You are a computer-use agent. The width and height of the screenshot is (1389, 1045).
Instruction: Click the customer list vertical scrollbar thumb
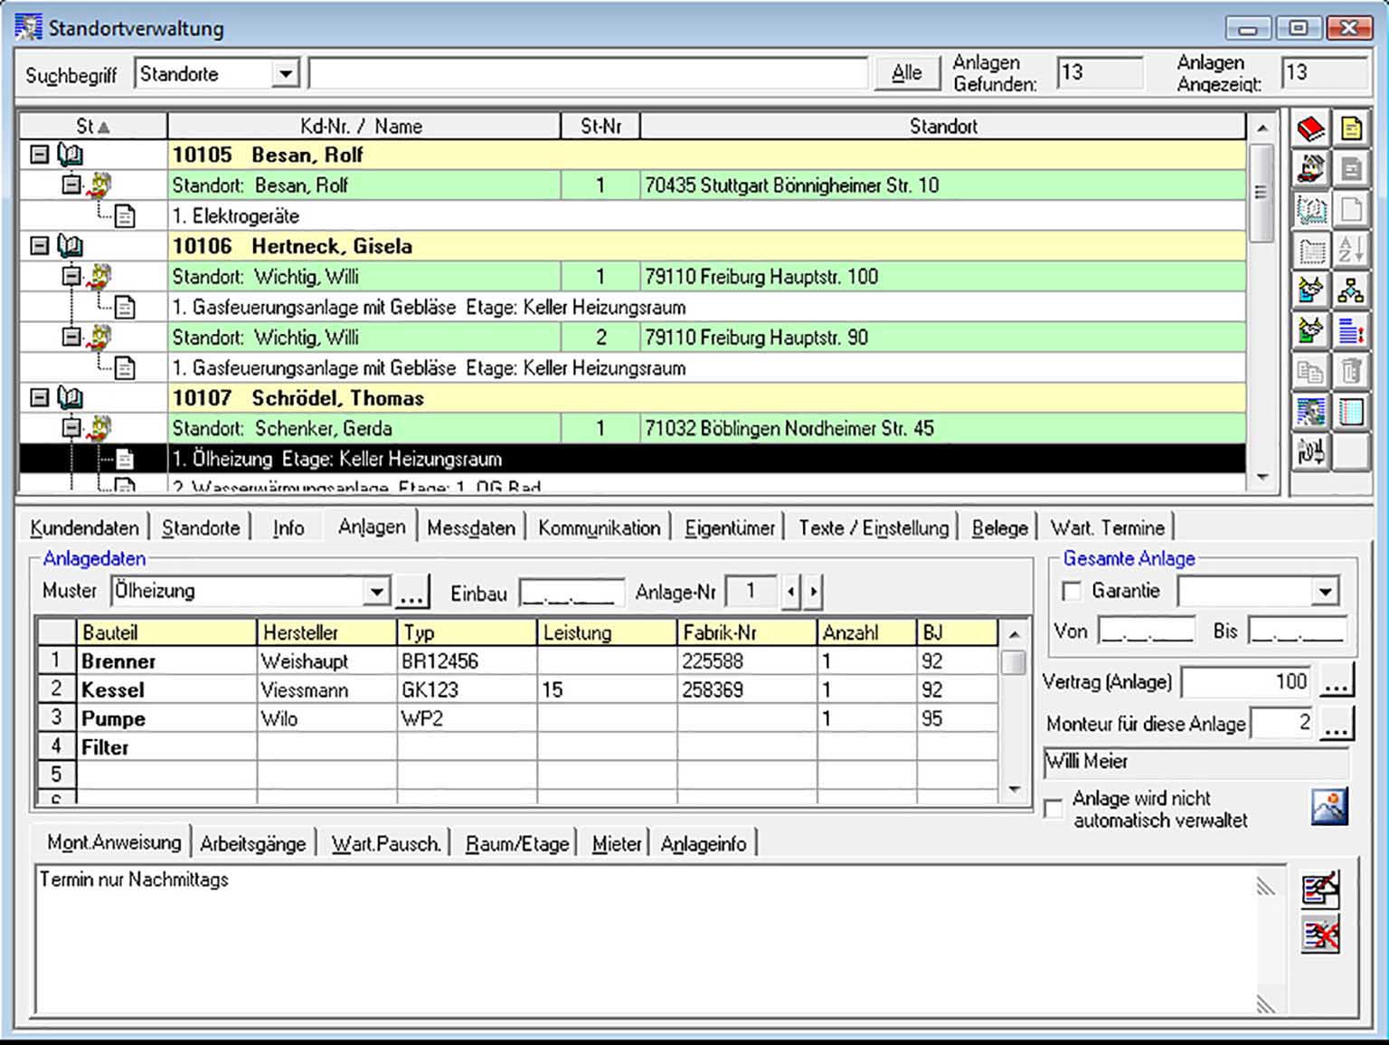click(x=1261, y=192)
